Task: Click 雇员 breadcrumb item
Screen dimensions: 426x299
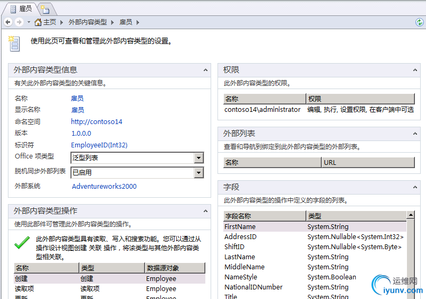Action: [126, 22]
